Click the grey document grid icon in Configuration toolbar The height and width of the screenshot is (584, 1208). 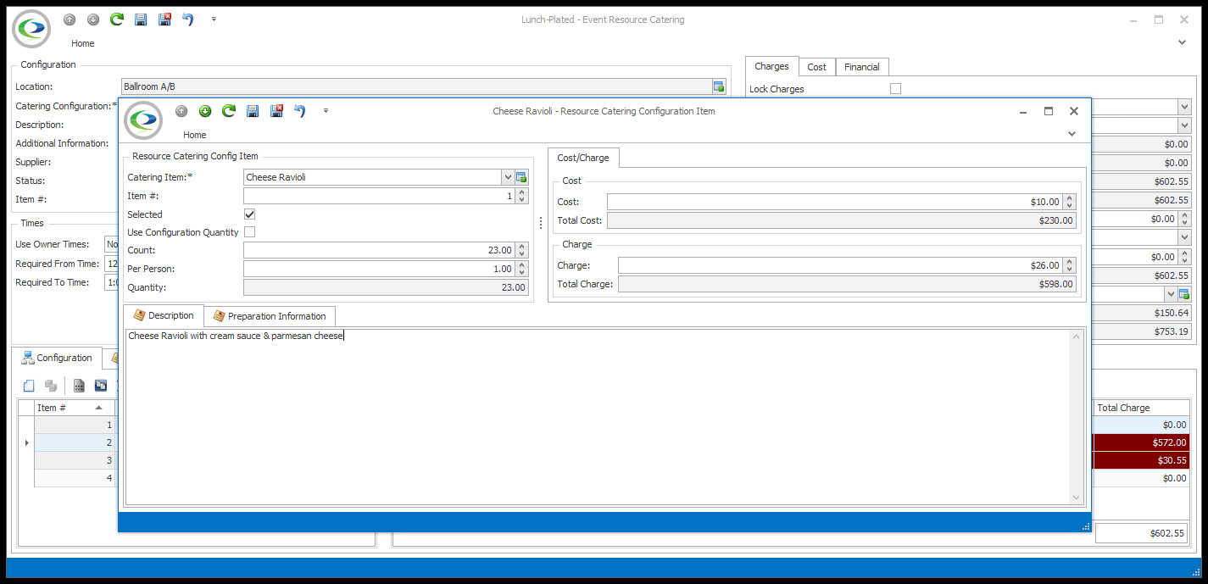point(79,386)
